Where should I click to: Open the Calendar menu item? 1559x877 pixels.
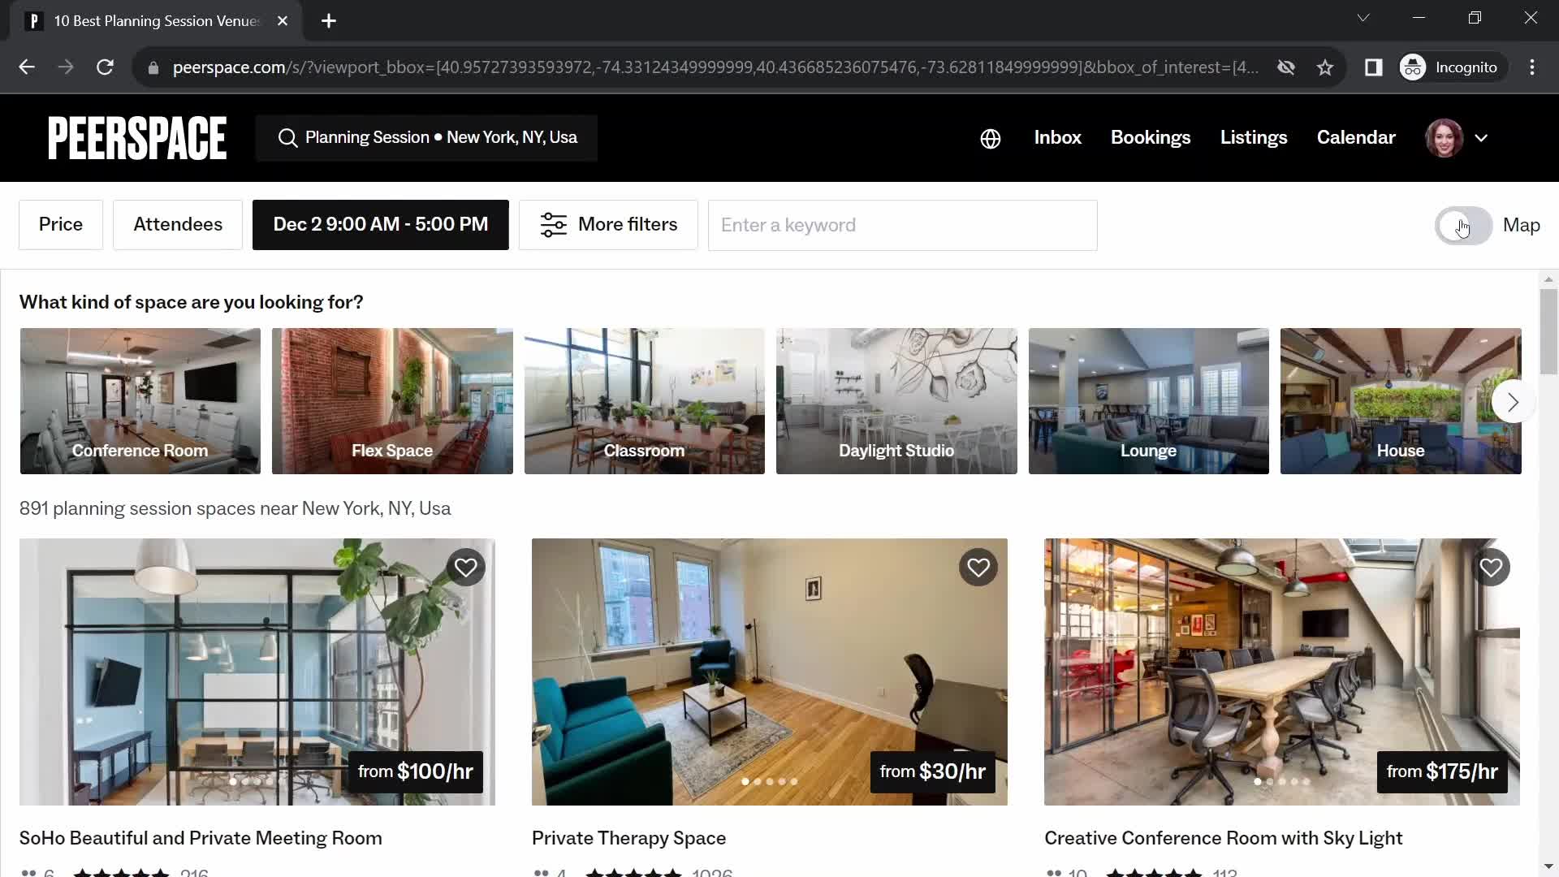[1355, 137]
